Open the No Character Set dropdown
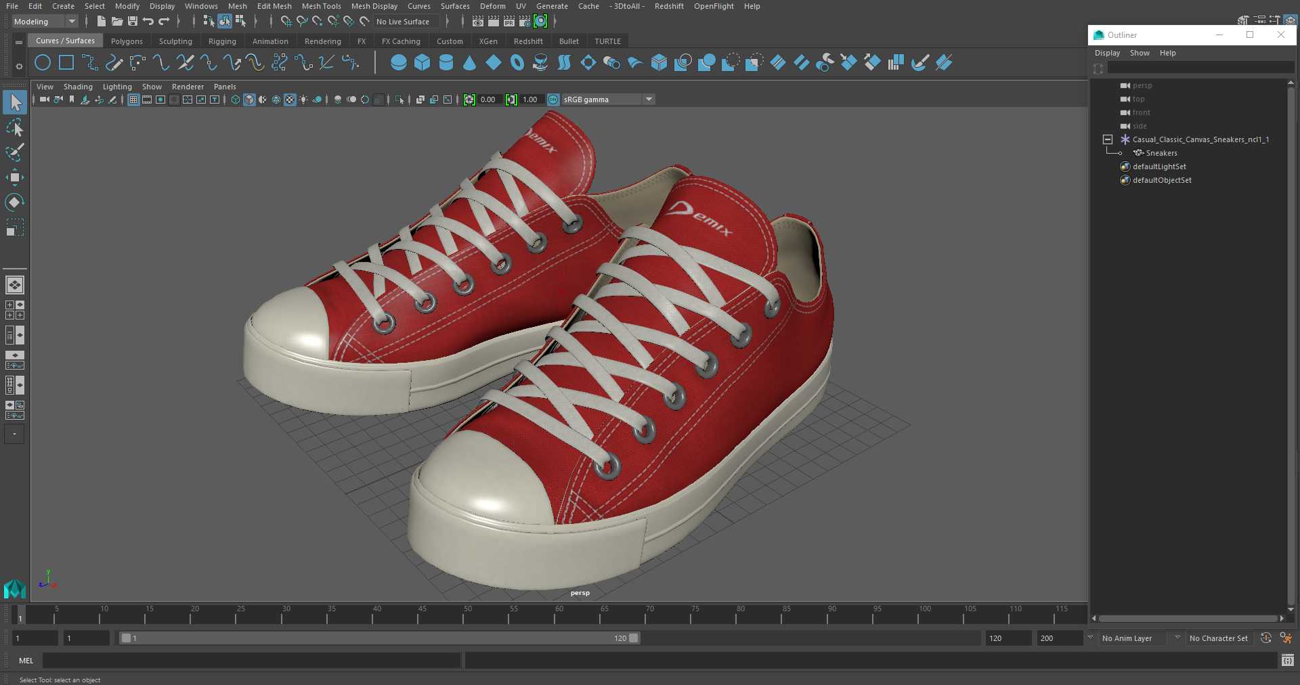Viewport: 1300px width, 685px height. click(1219, 638)
